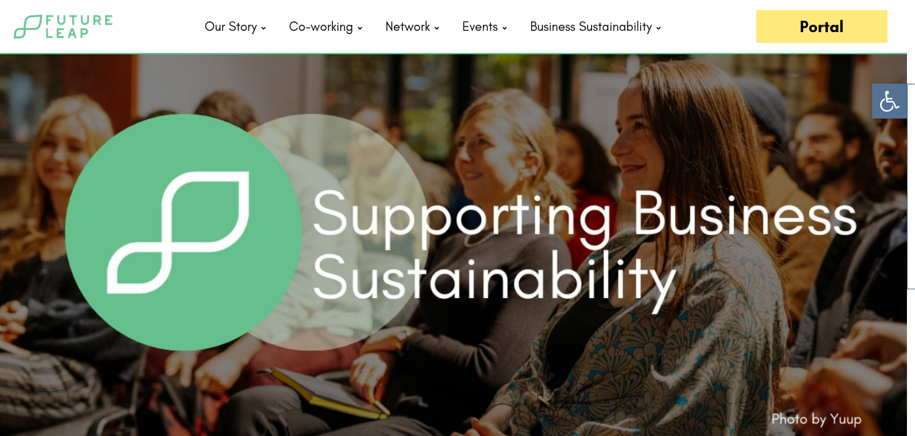Screen dimensions: 915x436
Task: Open the accessibility tools wheelchair icon
Action: click(890, 101)
